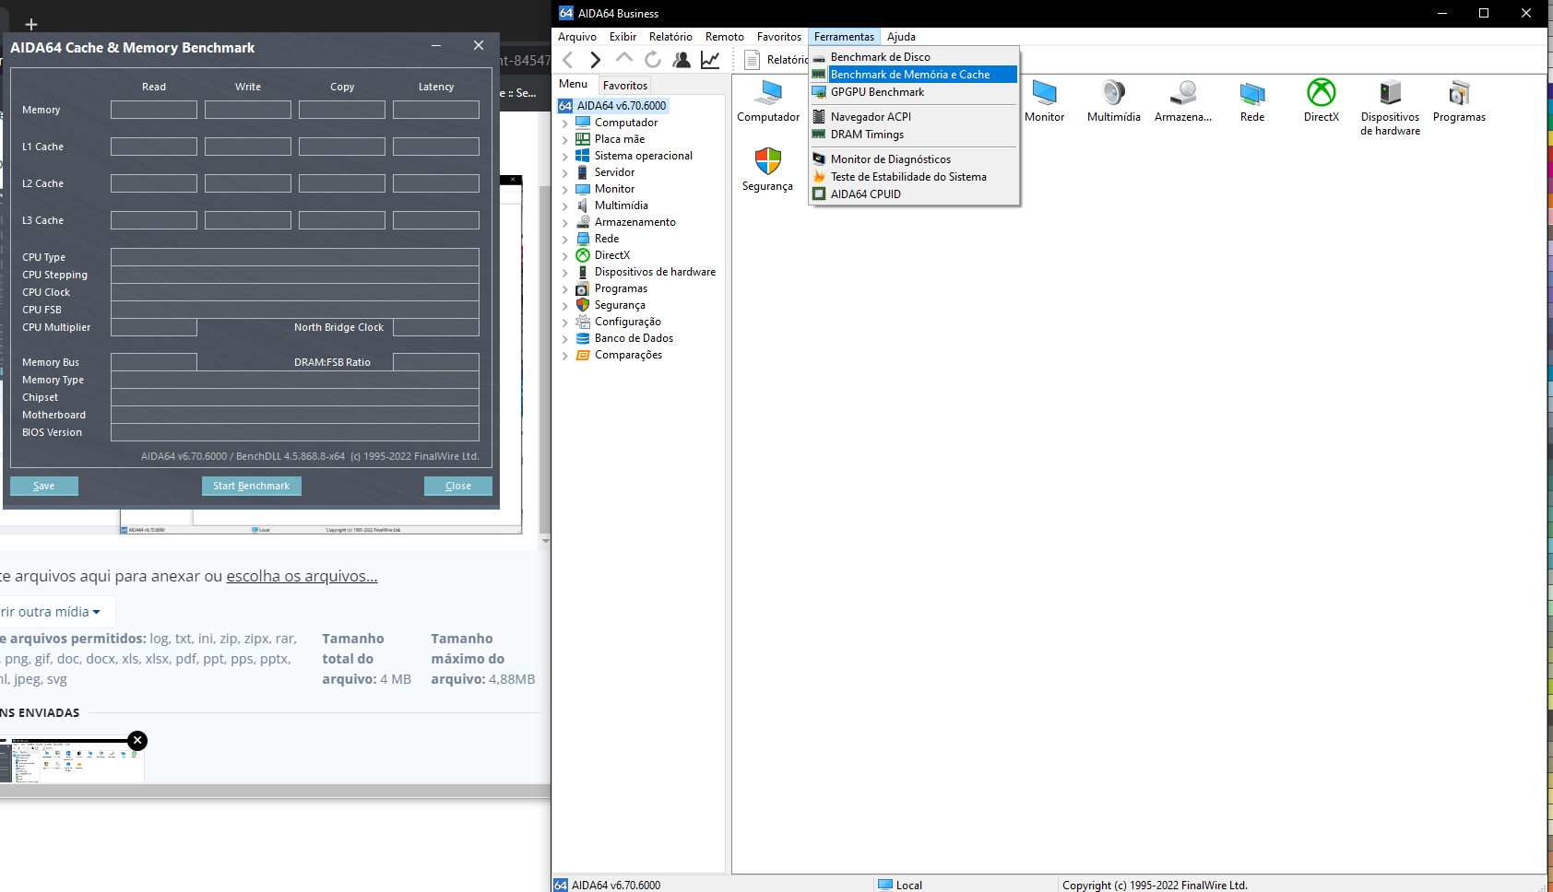Image resolution: width=1553 pixels, height=892 pixels.
Task: Click Start Benchmark button
Action: (251, 486)
